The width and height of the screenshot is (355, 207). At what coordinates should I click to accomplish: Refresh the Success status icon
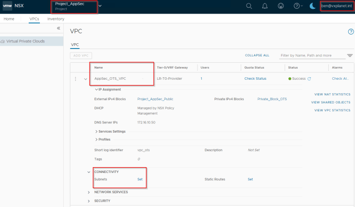point(309,79)
